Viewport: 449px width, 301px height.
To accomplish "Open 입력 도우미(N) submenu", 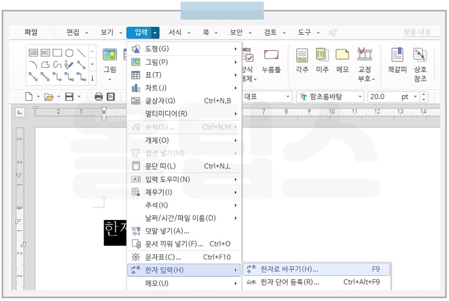I will point(184,180).
